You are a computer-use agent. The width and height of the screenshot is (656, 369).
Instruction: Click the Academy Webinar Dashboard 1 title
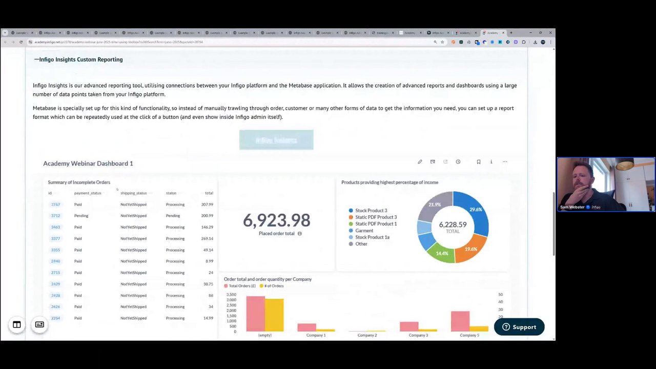pos(88,163)
